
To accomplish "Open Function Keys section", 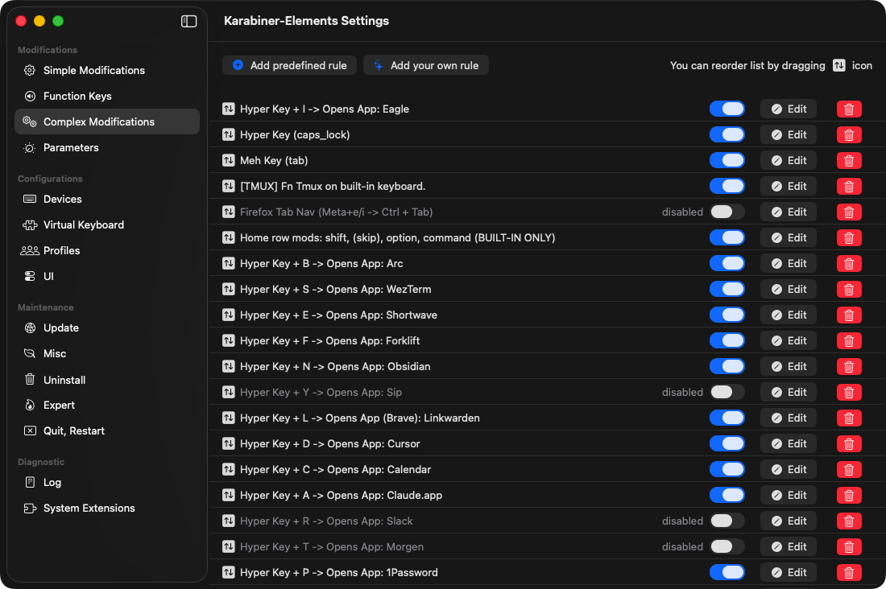I will click(107, 96).
